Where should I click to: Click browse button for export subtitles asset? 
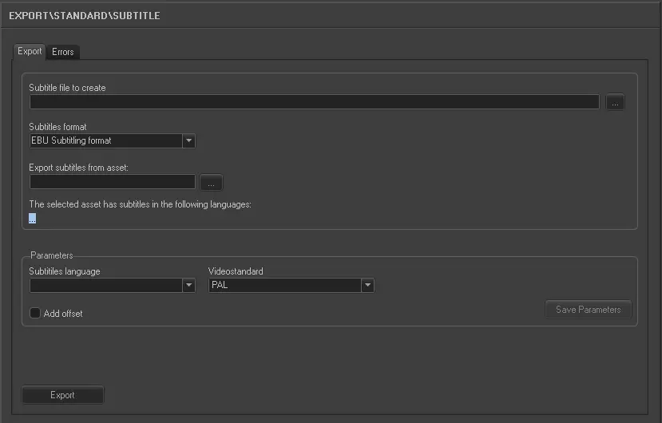pyautogui.click(x=211, y=182)
